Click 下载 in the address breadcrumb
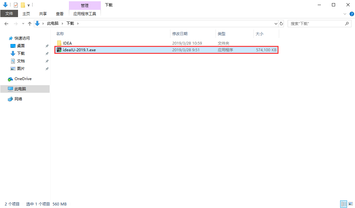 (70, 23)
